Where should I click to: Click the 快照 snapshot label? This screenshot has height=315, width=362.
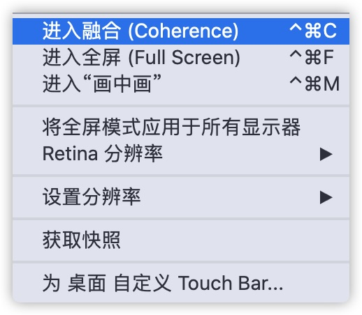101,240
